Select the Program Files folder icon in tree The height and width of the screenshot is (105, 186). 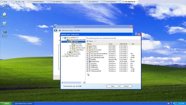pyautogui.click(x=69, y=54)
